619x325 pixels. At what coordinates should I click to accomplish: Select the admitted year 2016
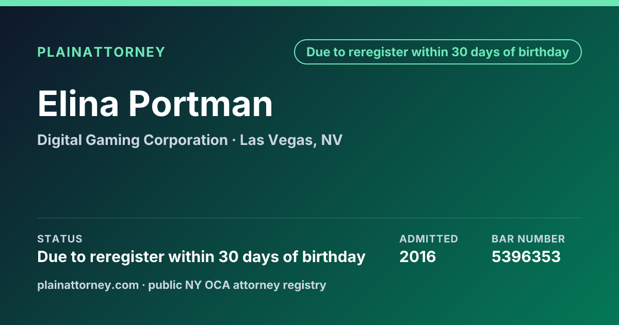point(418,256)
